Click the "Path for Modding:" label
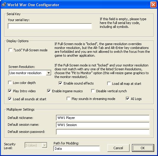Screen dimensions: 158x156 point(66,143)
